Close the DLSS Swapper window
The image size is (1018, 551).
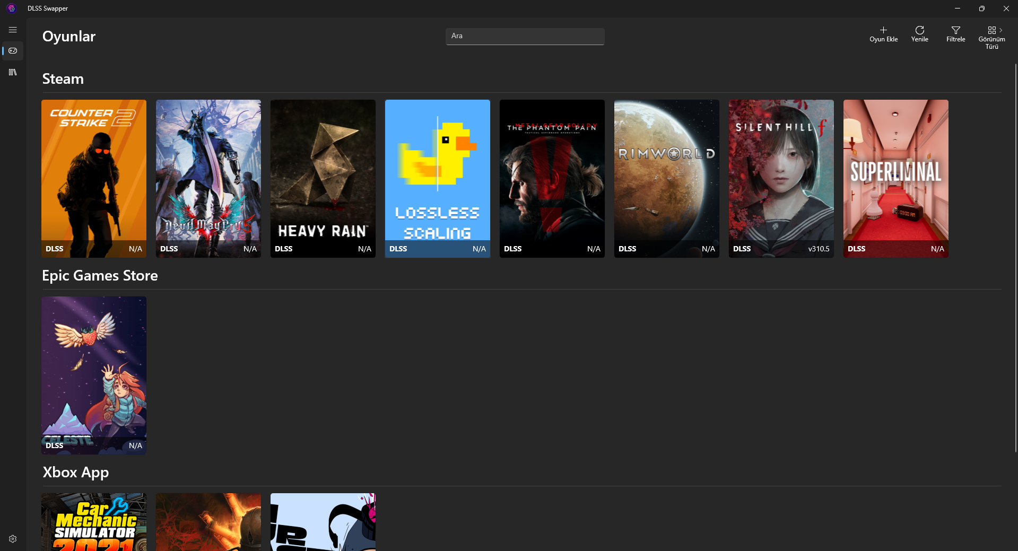click(1006, 8)
